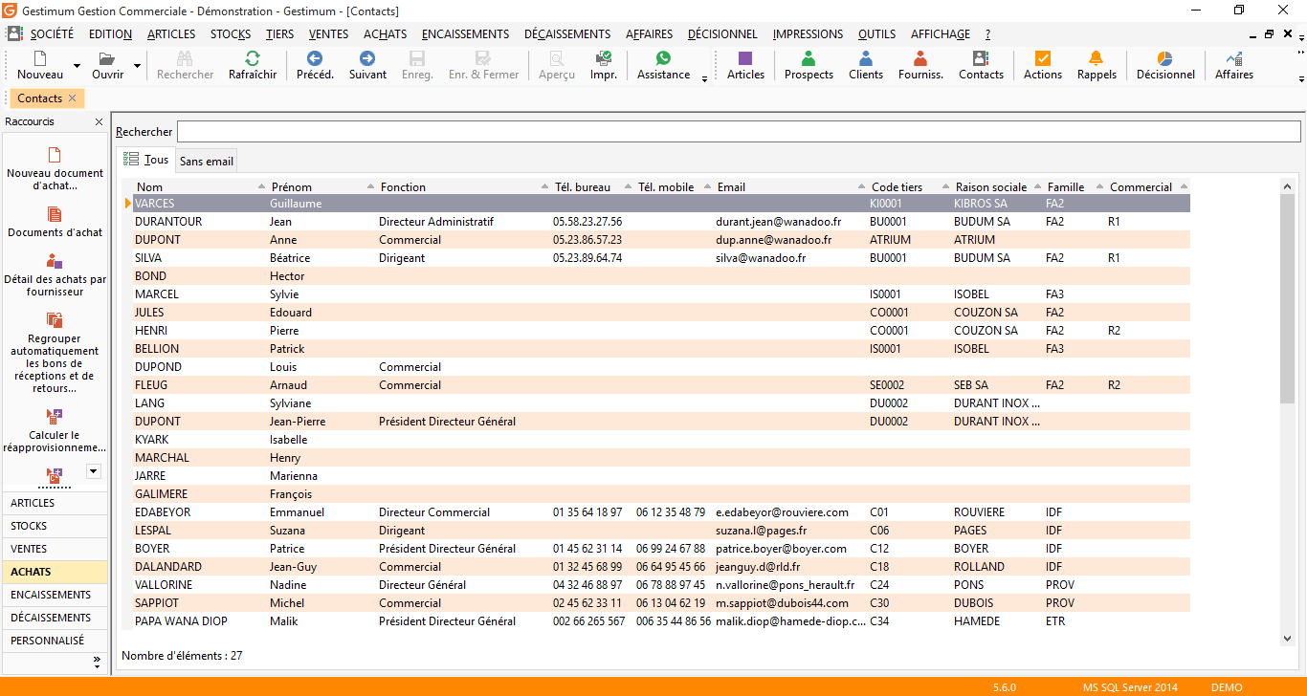This screenshot has width=1307, height=696.
Task: Open the Affaires chart icon
Action: (1234, 58)
